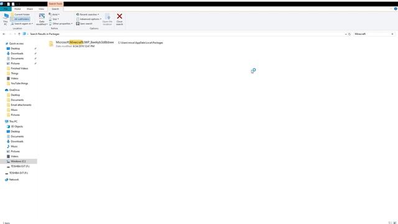Open Documents under Quick access
The height and width of the screenshot is (224, 398).
pos(17,58)
